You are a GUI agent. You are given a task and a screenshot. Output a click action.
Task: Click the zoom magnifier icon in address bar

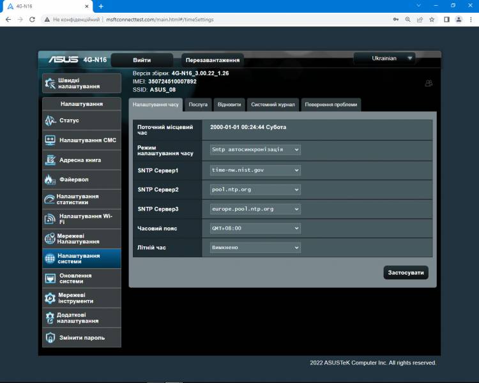pos(408,20)
